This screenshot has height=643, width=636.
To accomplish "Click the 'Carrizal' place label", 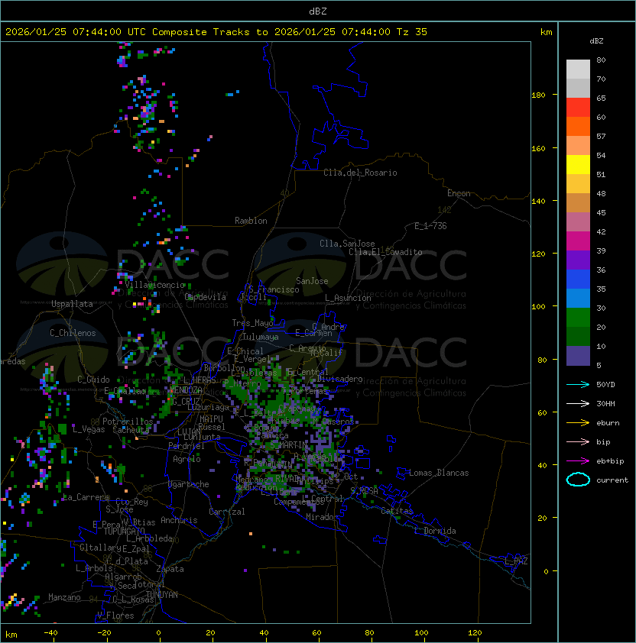I will point(226,512).
